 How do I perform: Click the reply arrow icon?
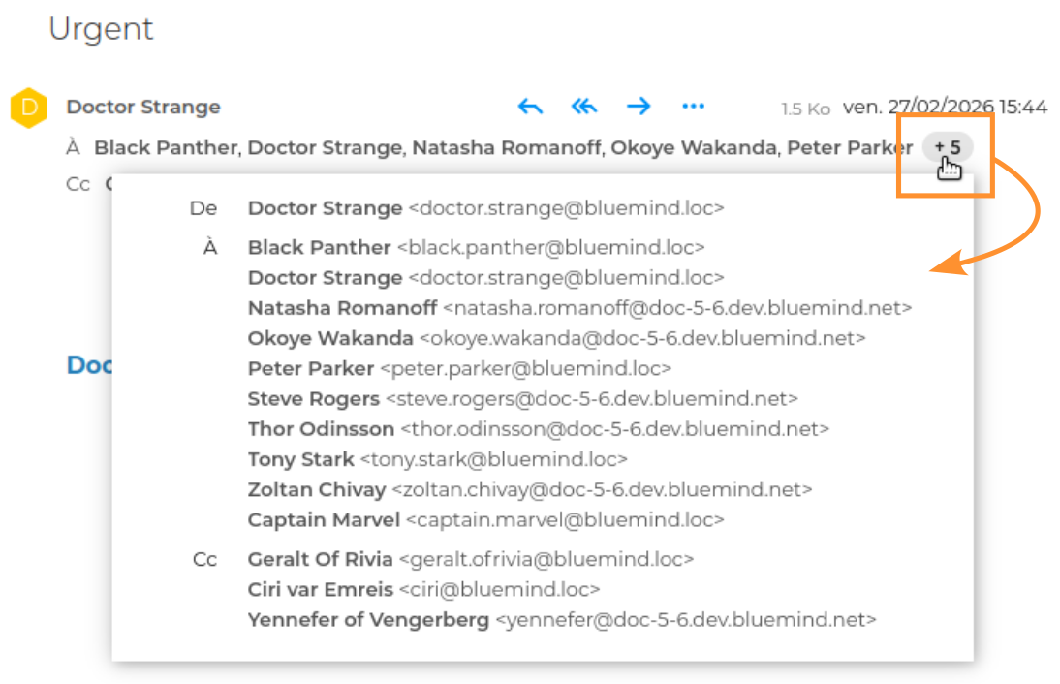530,107
